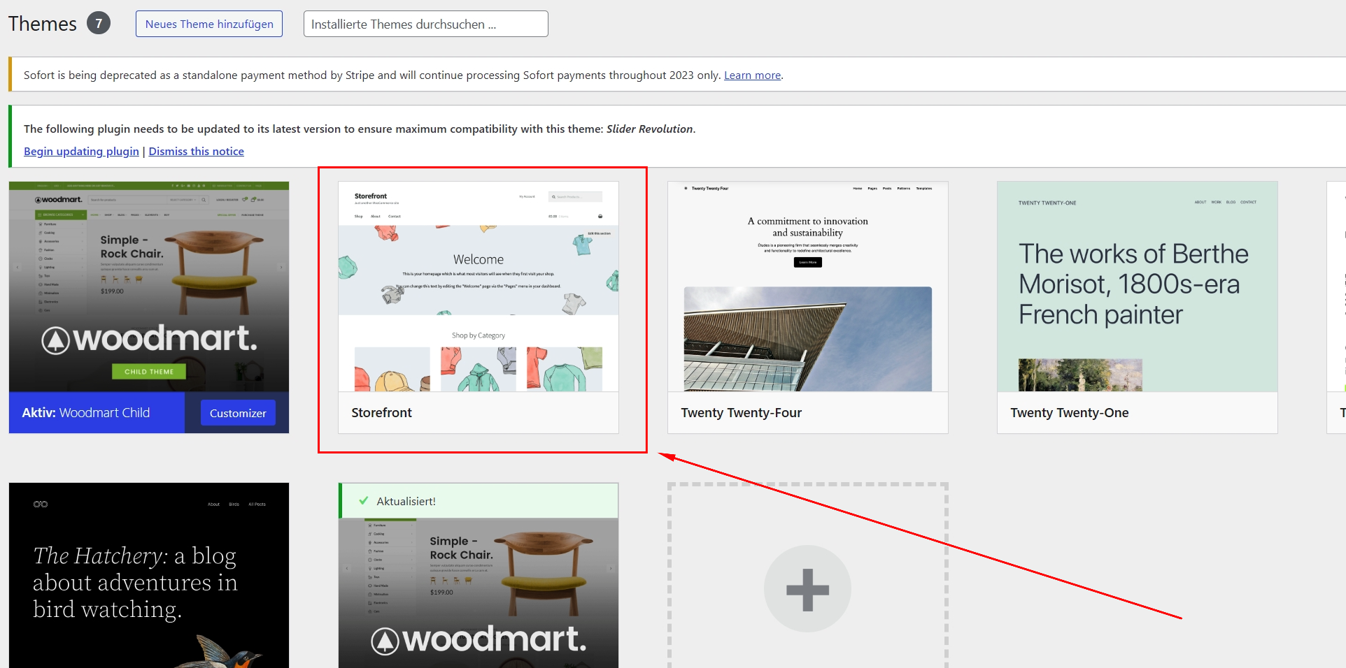Viewport: 1346px width, 668px height.
Task: Click the 'Themes' page heading
Action: pyautogui.click(x=43, y=24)
